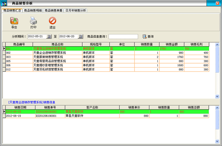The width and height of the screenshot is (222, 146).
Task: Click upper table's 销售数量 column header
Action: pos(147,44)
